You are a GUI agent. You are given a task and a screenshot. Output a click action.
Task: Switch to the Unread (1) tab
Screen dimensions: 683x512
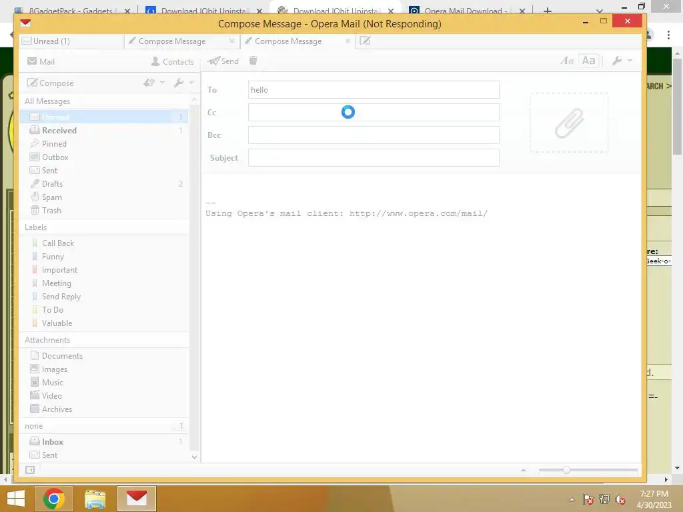pyautogui.click(x=71, y=41)
